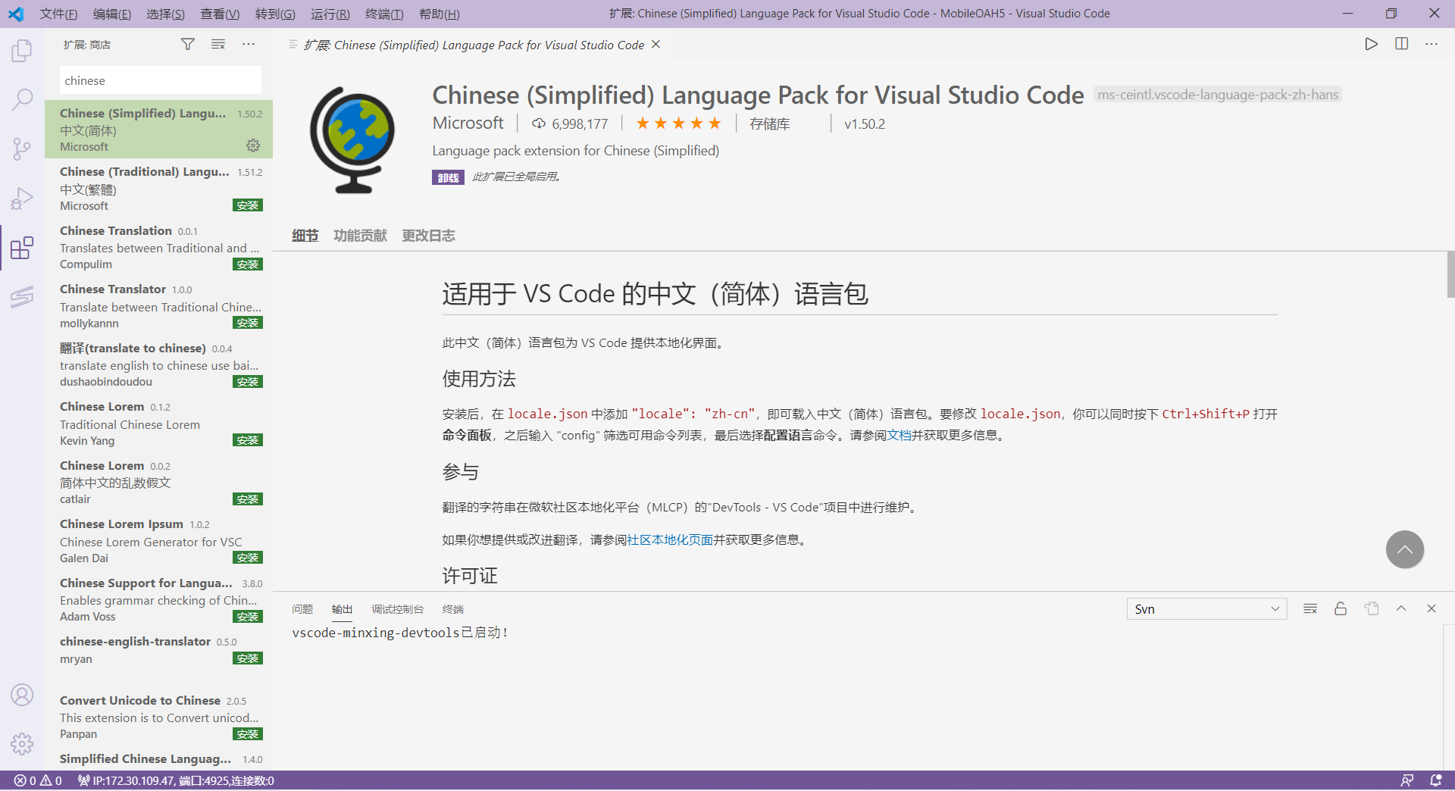Open more actions menu of Extensions sidebar
The width and height of the screenshot is (1455, 791).
(249, 44)
